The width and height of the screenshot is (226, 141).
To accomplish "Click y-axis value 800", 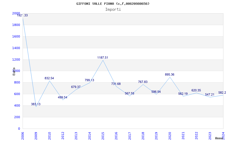I will tap(17, 82).
